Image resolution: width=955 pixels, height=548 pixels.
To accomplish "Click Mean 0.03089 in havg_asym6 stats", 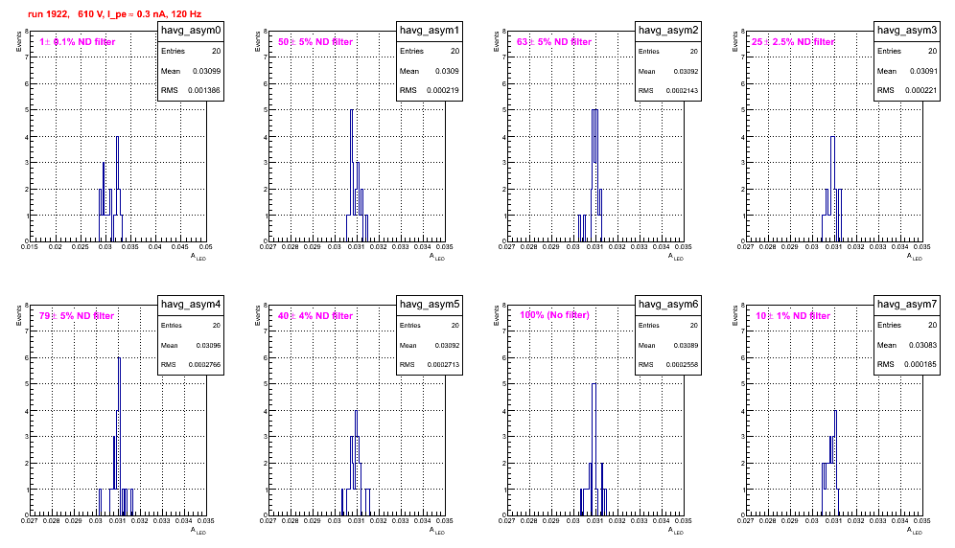I will (668, 346).
